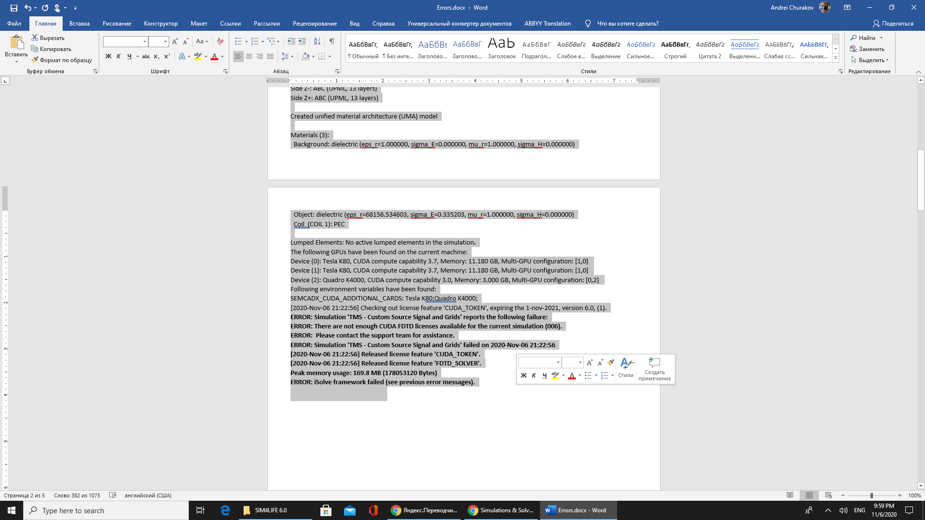The height and width of the screenshot is (520, 925).
Task: Toggle Show/Hide formatting marks icon
Action: (331, 41)
